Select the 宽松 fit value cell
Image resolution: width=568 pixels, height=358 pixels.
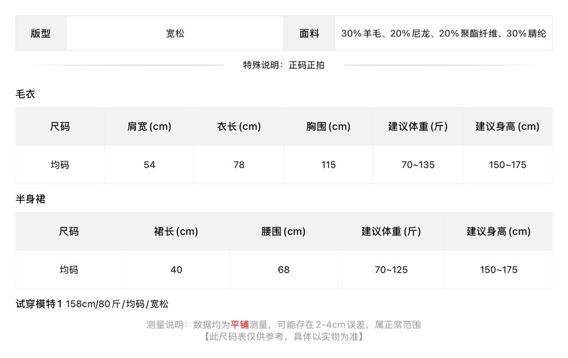coord(175,33)
